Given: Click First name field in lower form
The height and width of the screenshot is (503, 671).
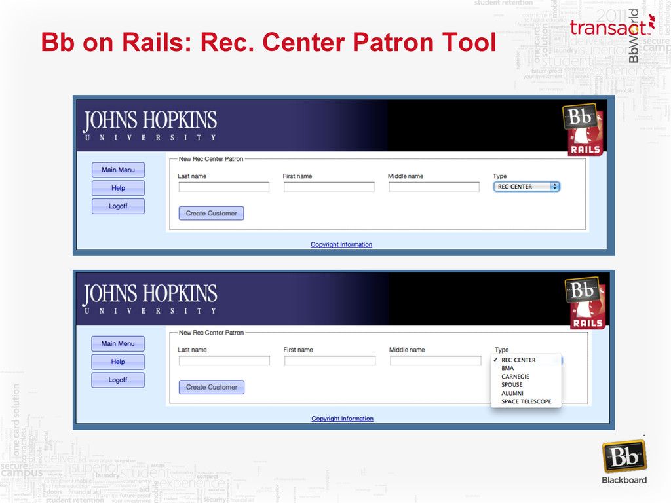Looking at the screenshot, I should [x=330, y=361].
